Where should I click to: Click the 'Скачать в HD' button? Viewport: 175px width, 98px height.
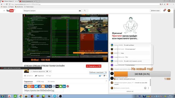tap(94, 66)
